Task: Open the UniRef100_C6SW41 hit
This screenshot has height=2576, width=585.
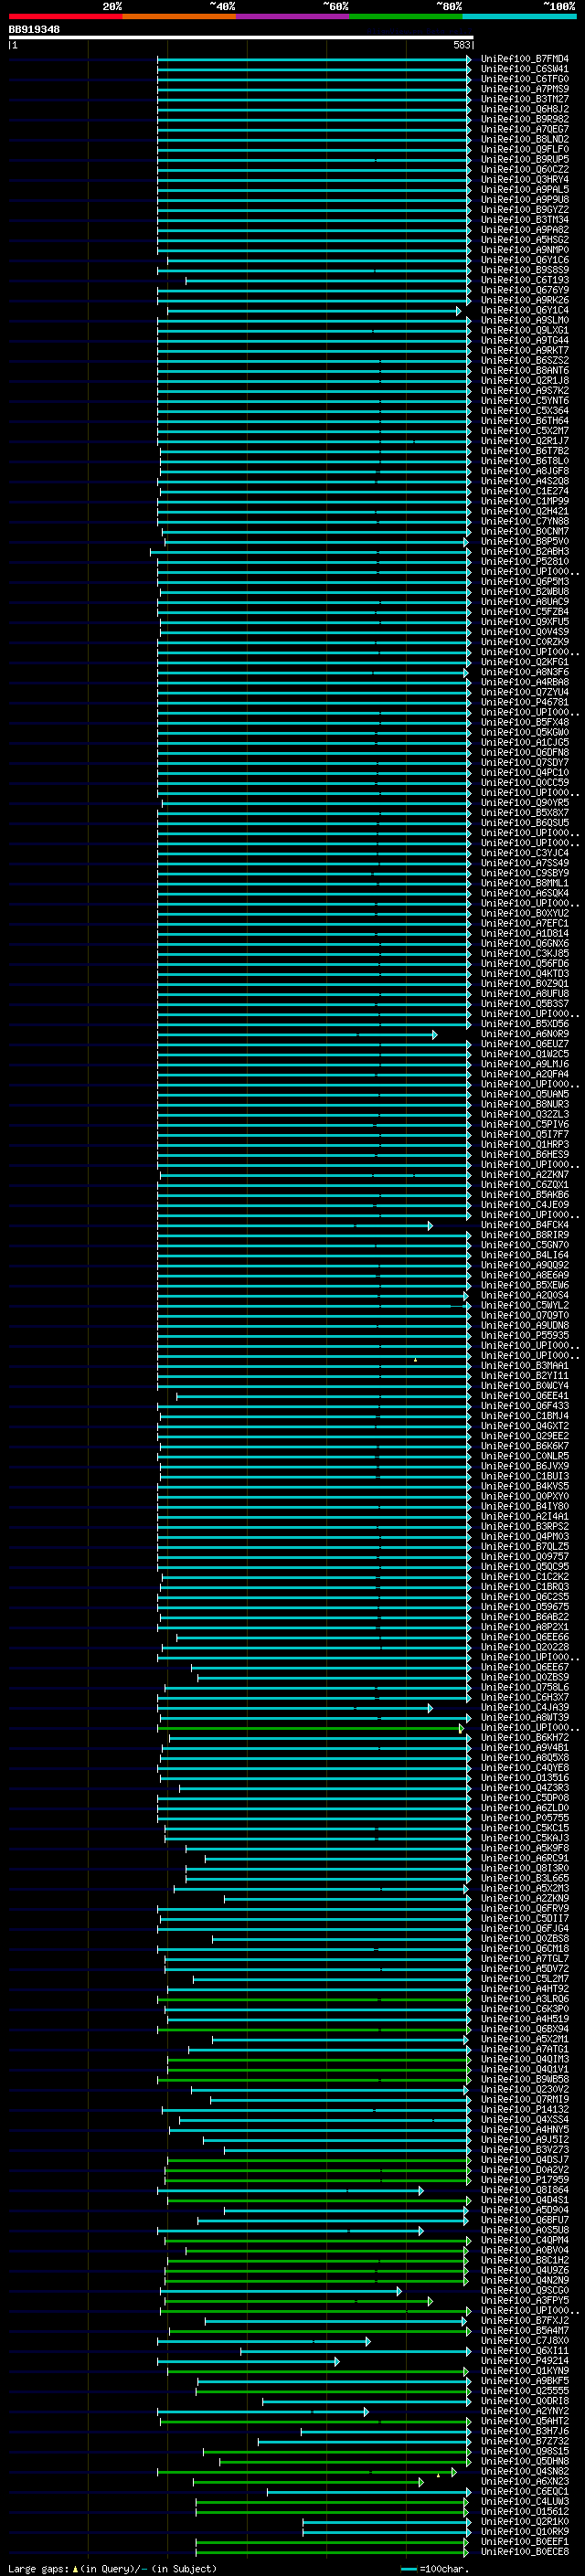Action: [x=525, y=69]
